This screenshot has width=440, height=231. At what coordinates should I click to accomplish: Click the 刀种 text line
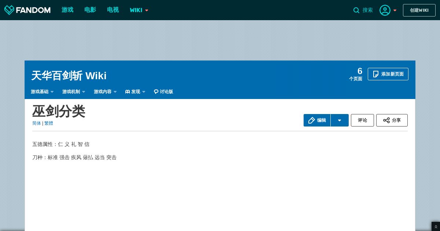74,157
